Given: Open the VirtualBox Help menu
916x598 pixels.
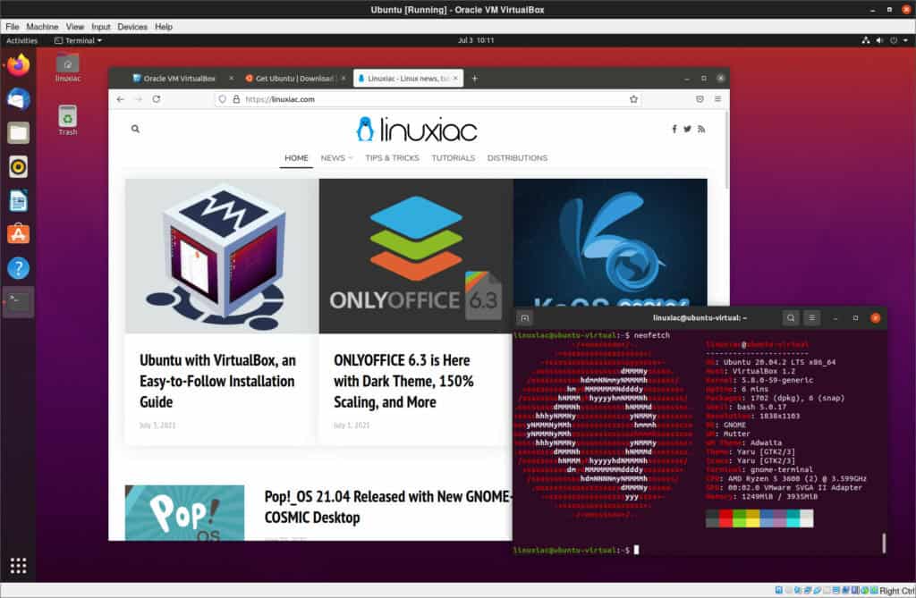Looking at the screenshot, I should (x=164, y=27).
